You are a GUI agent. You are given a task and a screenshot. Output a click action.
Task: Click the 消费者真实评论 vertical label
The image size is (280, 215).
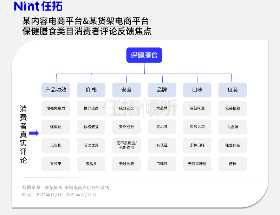tap(23, 134)
